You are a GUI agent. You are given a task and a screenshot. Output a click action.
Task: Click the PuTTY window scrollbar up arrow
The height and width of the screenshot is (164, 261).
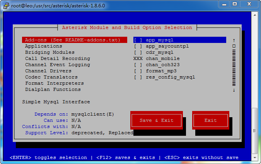255,15
